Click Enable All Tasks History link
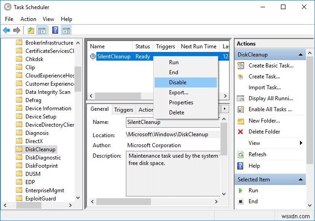Image resolution: width=315 pixels, height=221 pixels. pyautogui.click(x=270, y=109)
